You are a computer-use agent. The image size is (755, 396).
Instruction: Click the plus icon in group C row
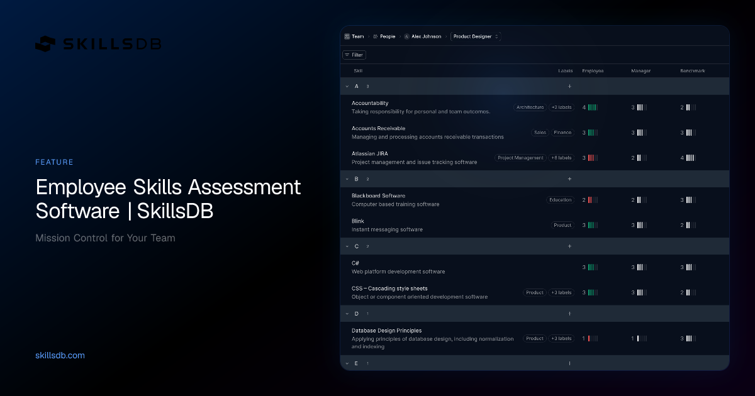click(x=569, y=246)
